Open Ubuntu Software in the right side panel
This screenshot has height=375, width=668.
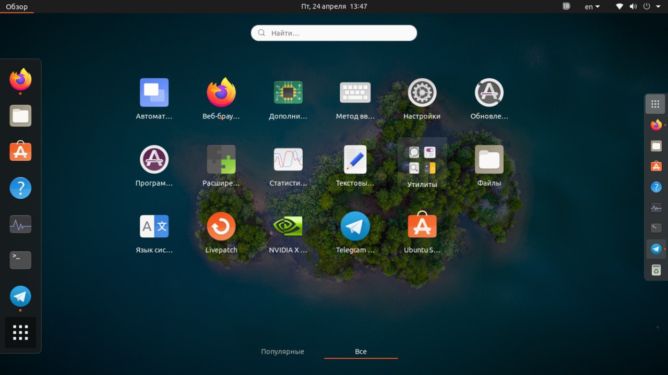[656, 166]
